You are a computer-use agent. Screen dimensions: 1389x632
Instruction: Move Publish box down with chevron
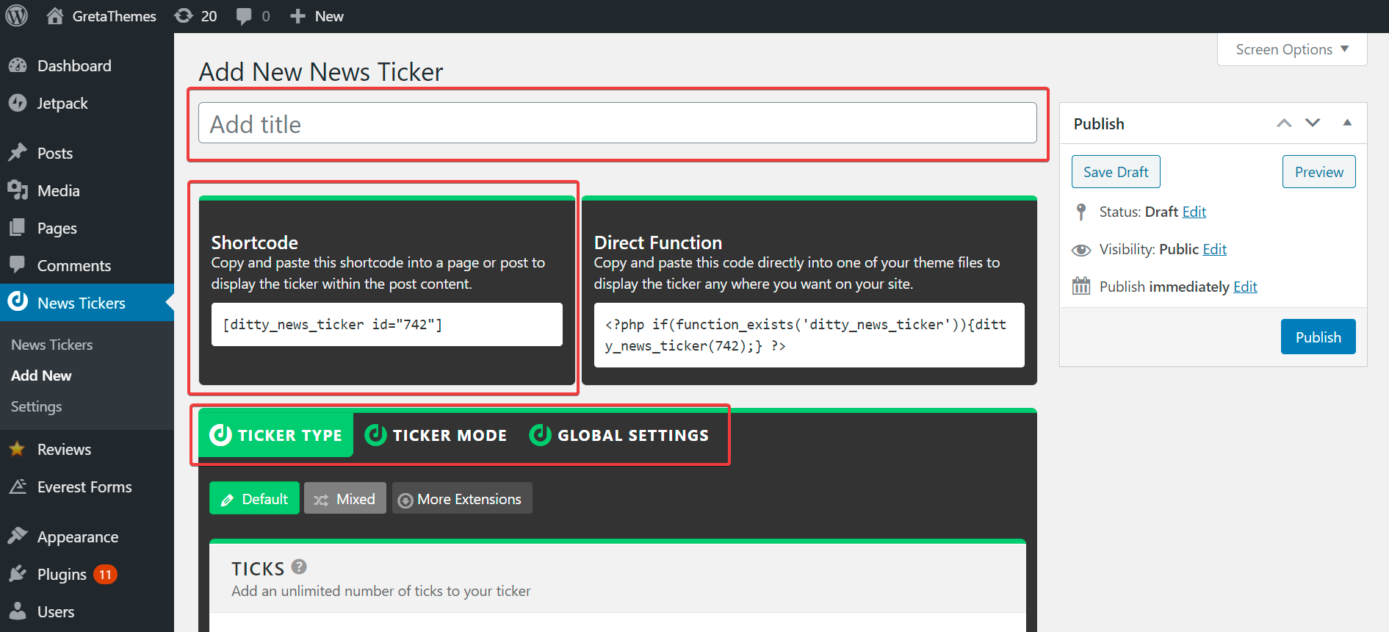[x=1313, y=123]
